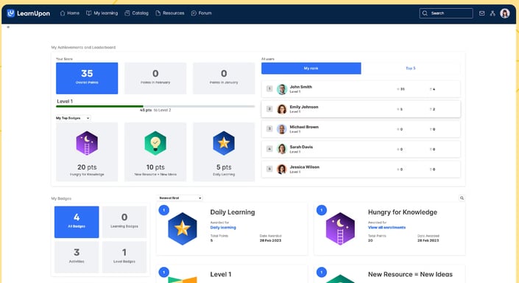
Task: Select the 35 Overall Points tile
Action: click(87, 78)
